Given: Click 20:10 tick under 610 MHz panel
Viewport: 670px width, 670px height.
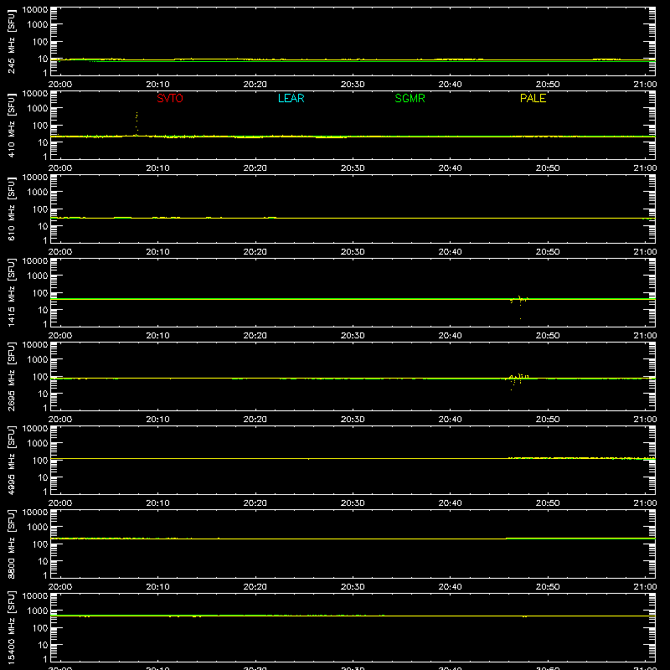Looking at the screenshot, I should (x=157, y=252).
